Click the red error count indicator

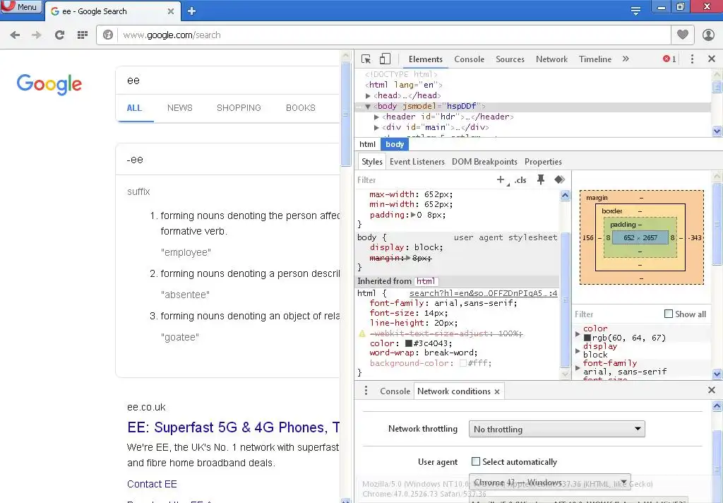point(669,59)
